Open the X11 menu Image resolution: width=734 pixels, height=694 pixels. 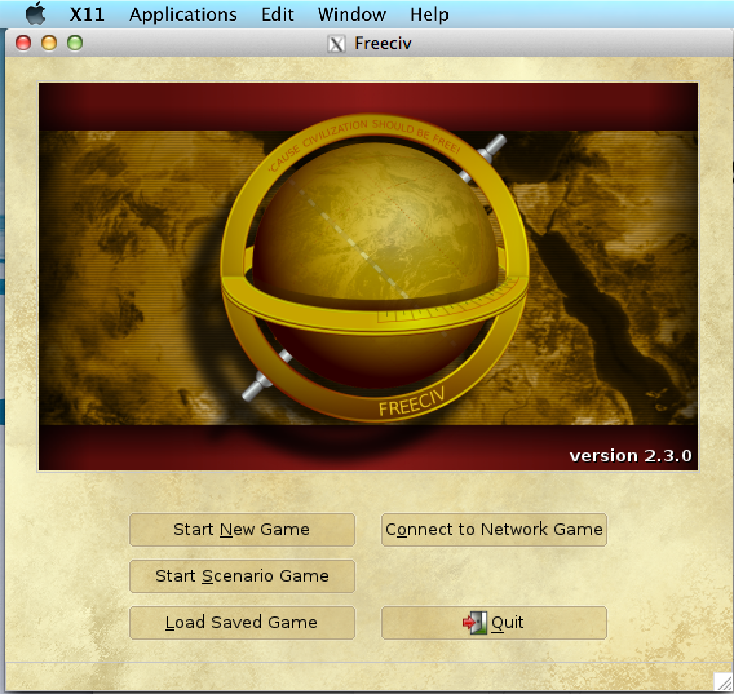(89, 14)
